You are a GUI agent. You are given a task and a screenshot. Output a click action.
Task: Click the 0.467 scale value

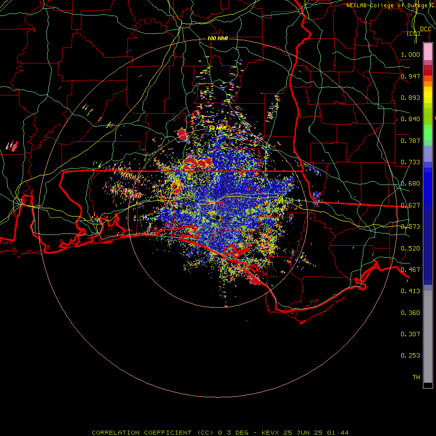coord(410,270)
